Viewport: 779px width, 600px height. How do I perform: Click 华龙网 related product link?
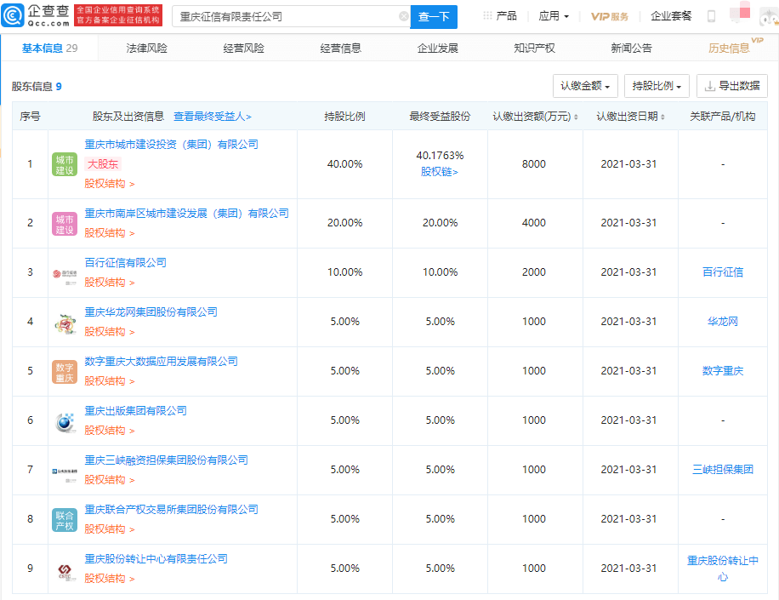click(723, 321)
